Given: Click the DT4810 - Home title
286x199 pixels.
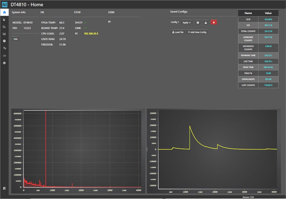Looking at the screenshot, I should [x=27, y=5].
